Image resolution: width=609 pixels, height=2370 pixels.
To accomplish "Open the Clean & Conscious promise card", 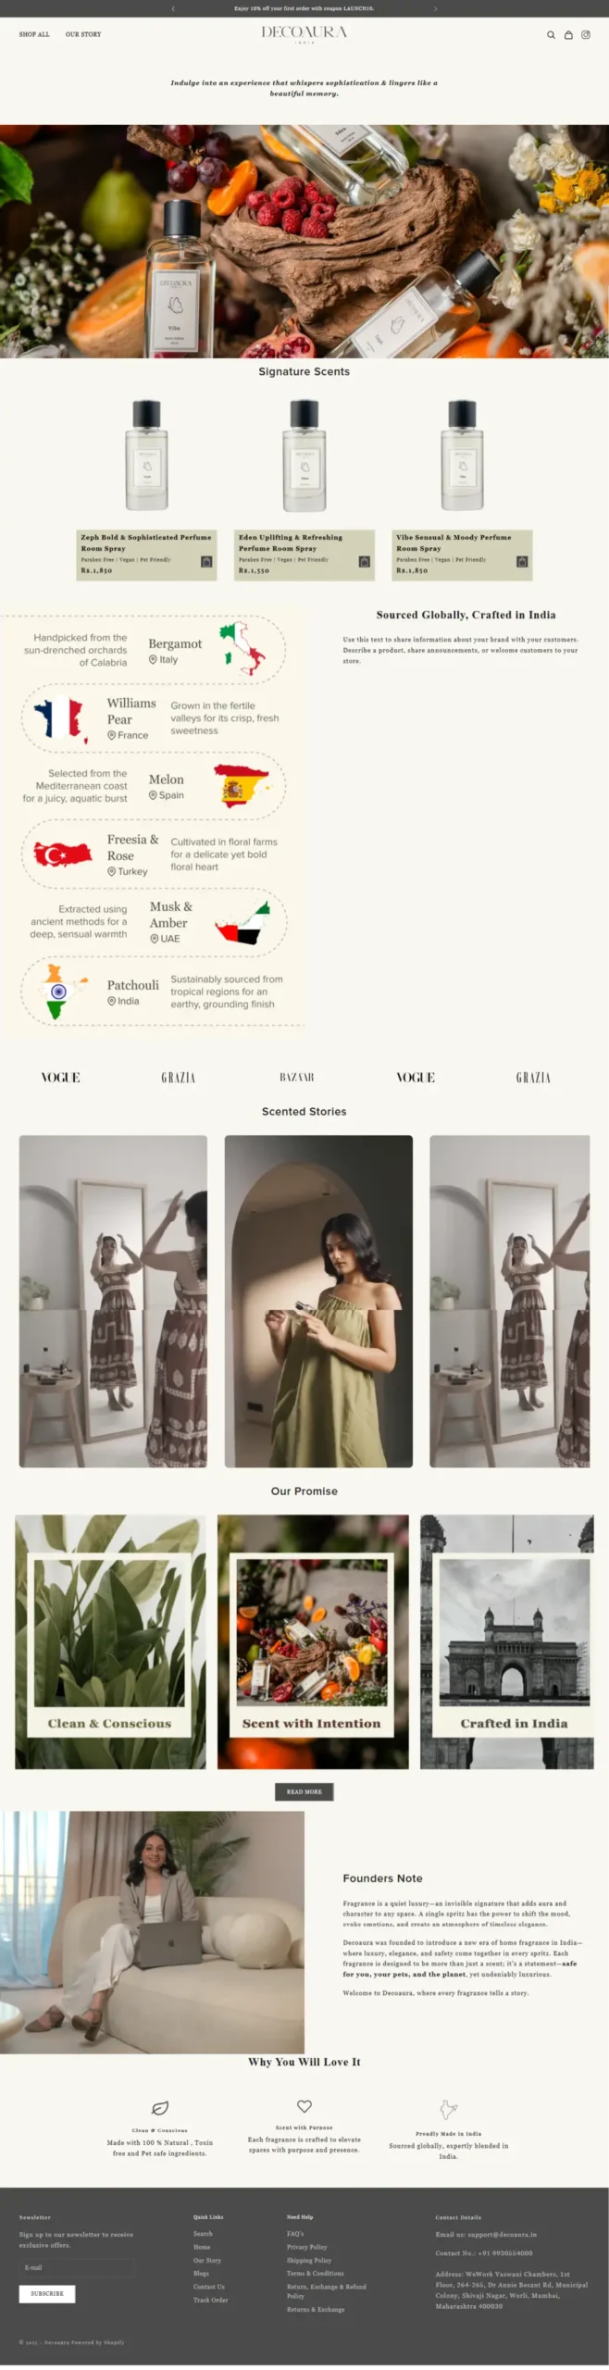I will [x=110, y=1641].
